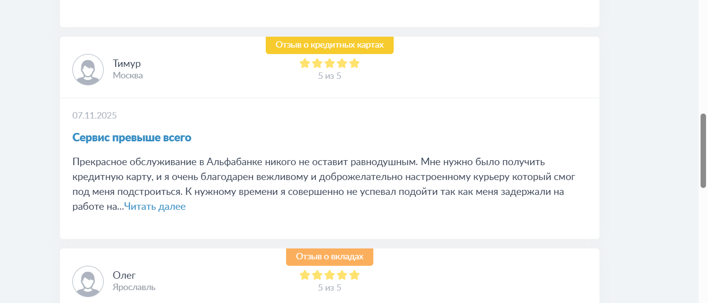
Task: Click the third star in Тимур's rating
Action: click(330, 63)
